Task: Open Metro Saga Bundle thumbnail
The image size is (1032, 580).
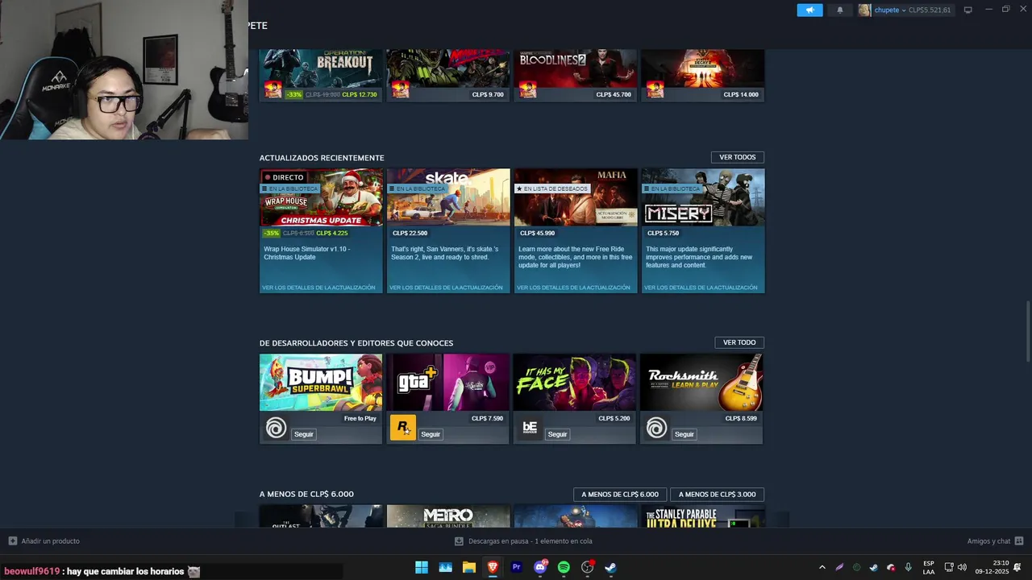Action: (448, 516)
